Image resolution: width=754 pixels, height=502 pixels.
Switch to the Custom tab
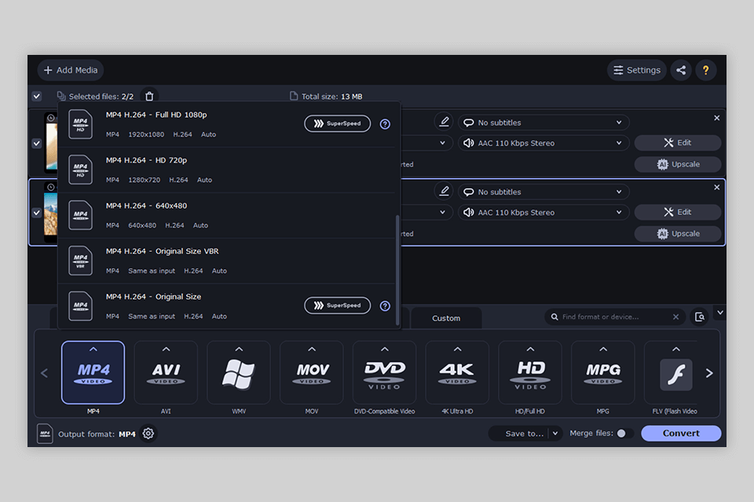[x=446, y=318]
